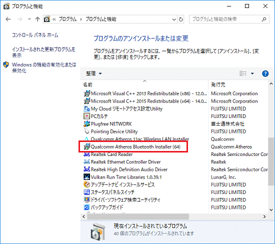Open the help button

[x=265, y=73]
